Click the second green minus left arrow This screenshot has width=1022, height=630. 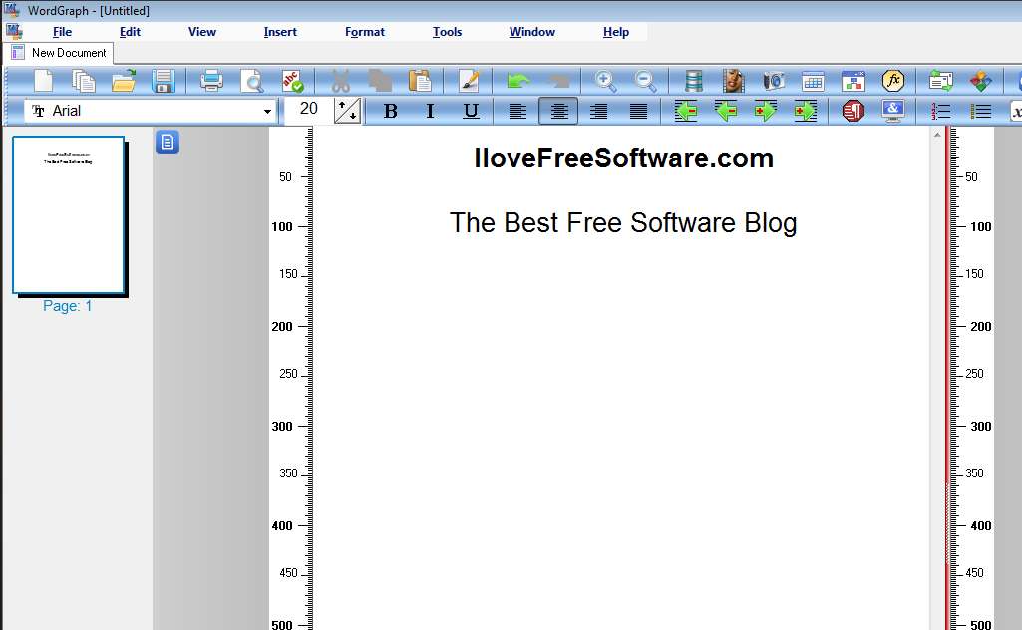tap(726, 111)
